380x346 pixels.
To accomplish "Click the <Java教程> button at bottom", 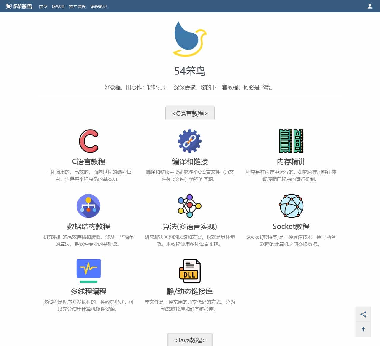I will click(190, 340).
